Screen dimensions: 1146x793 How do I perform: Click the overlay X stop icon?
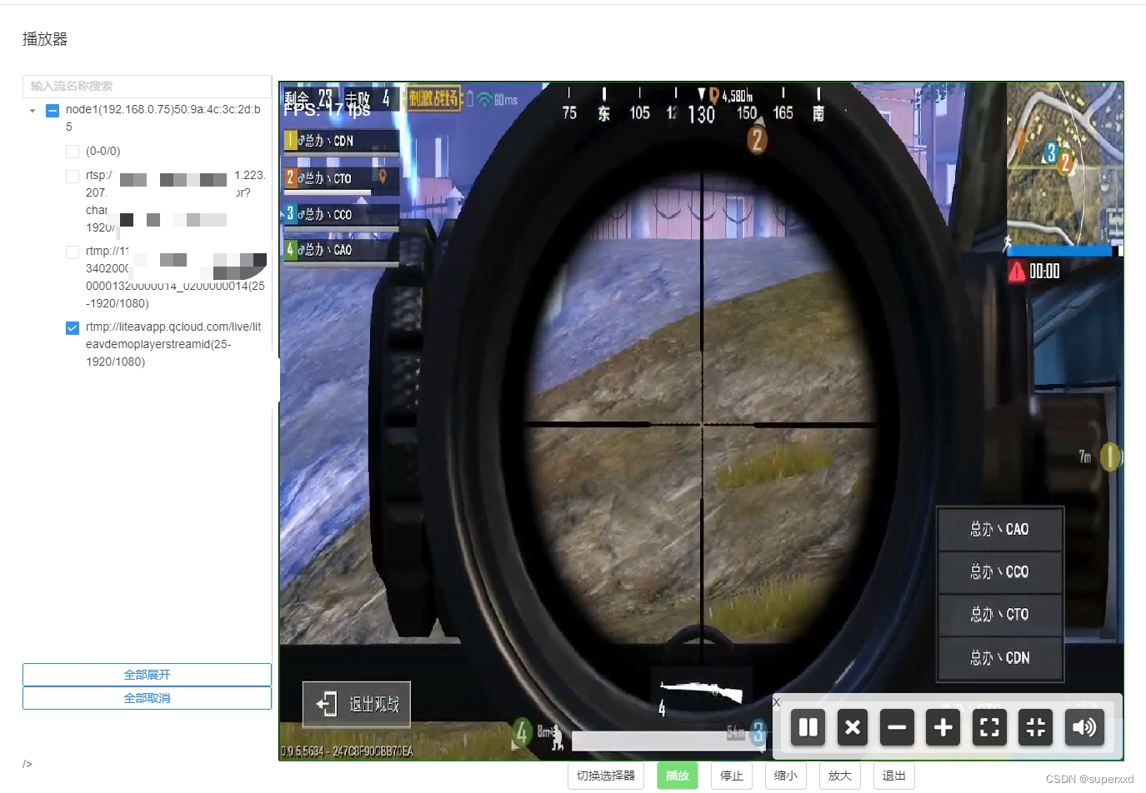pos(853,727)
